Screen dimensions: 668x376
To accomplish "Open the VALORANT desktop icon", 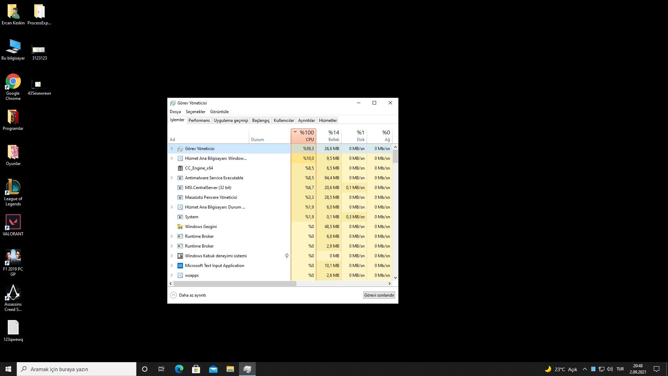I will [x=13, y=223].
